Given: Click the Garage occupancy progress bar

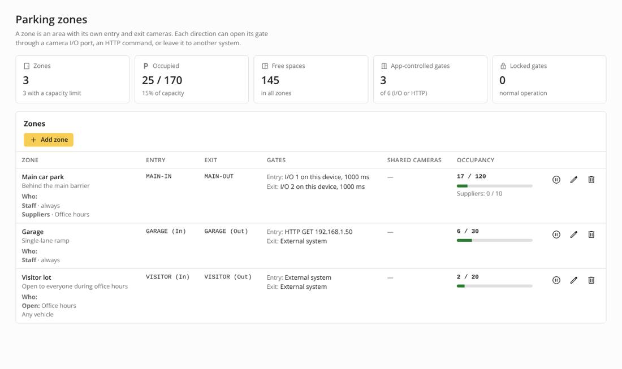Looking at the screenshot, I should coord(494,241).
